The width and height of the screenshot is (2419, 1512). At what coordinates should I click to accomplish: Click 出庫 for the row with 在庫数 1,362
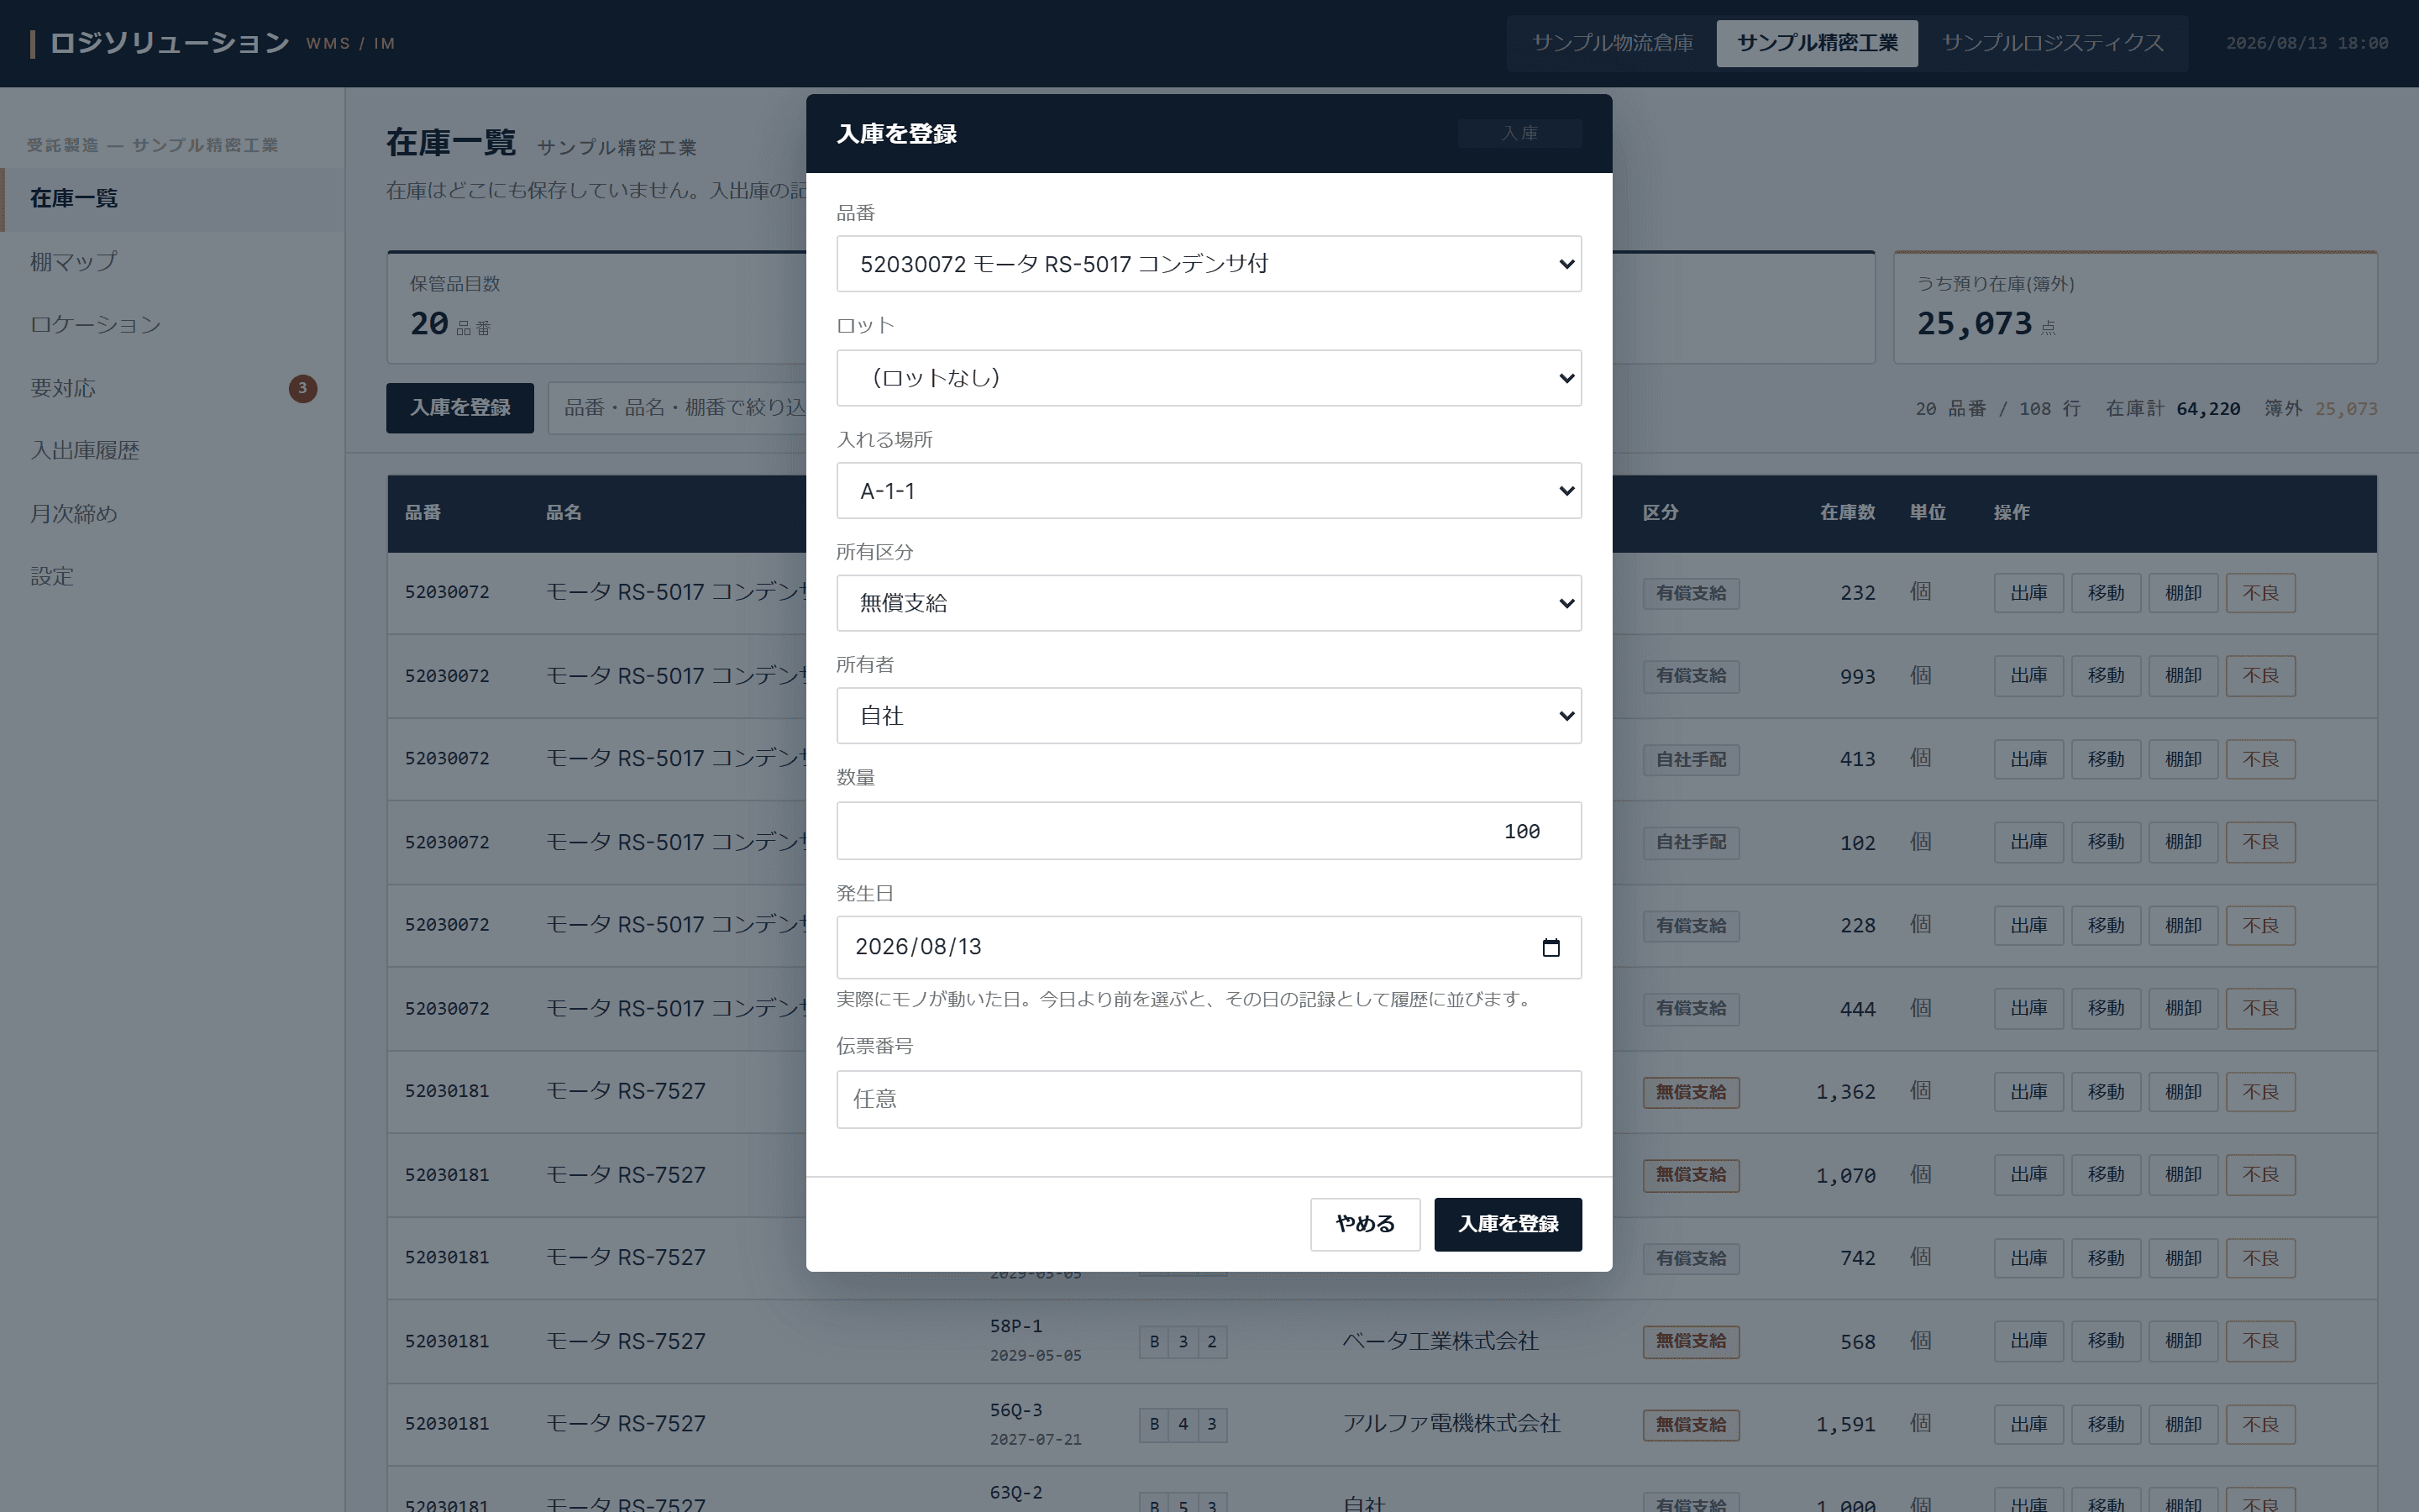2028,1092
